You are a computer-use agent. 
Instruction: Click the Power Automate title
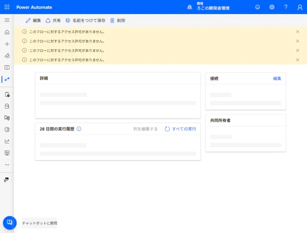tap(34, 7)
